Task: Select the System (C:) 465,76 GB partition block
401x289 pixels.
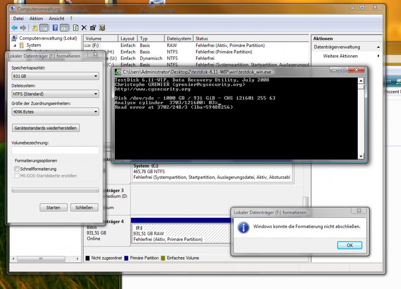Action: point(212,172)
